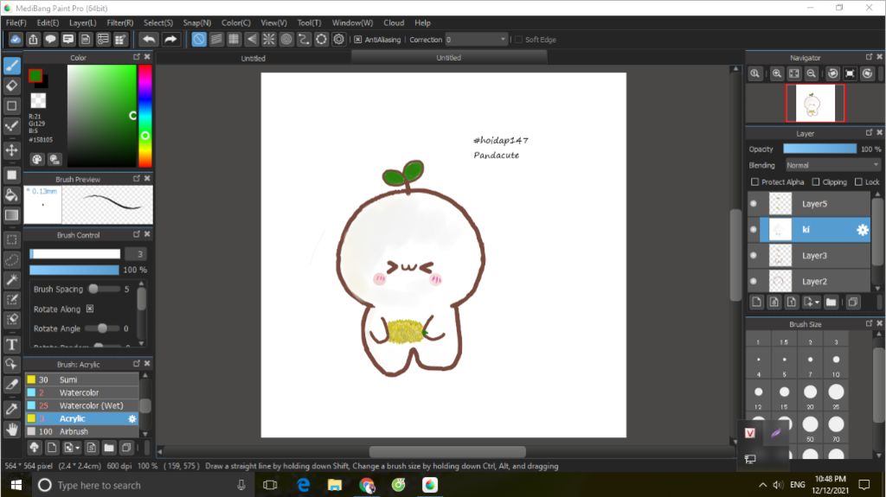Select the Brush tool in left toolbar

pyautogui.click(x=12, y=66)
